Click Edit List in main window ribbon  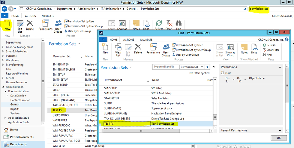coord(20,26)
